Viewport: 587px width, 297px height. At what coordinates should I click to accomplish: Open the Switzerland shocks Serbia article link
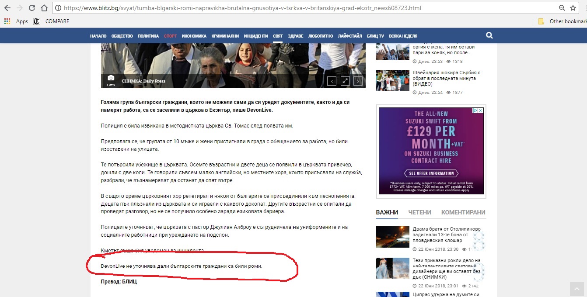point(446,78)
